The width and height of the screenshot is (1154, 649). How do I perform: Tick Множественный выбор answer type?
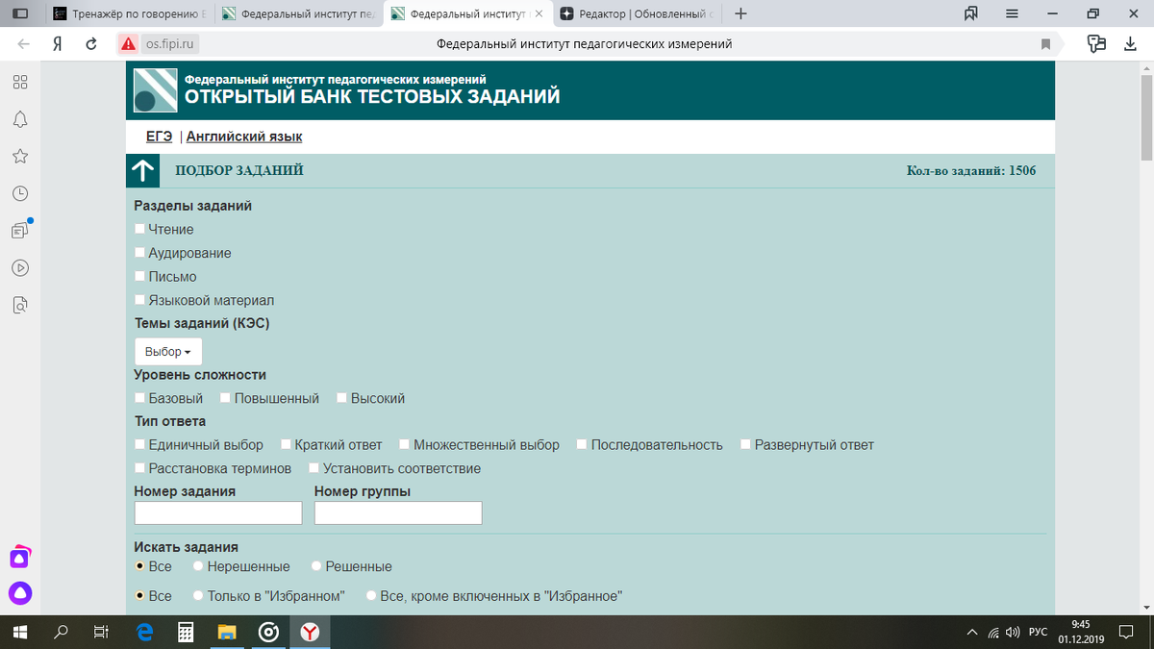[x=404, y=444]
